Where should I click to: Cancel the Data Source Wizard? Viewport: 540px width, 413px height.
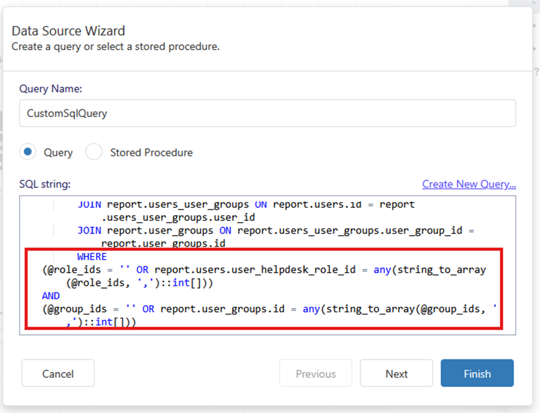click(x=58, y=374)
